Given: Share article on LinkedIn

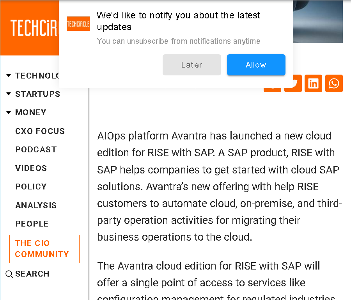Looking at the screenshot, I should click(314, 84).
